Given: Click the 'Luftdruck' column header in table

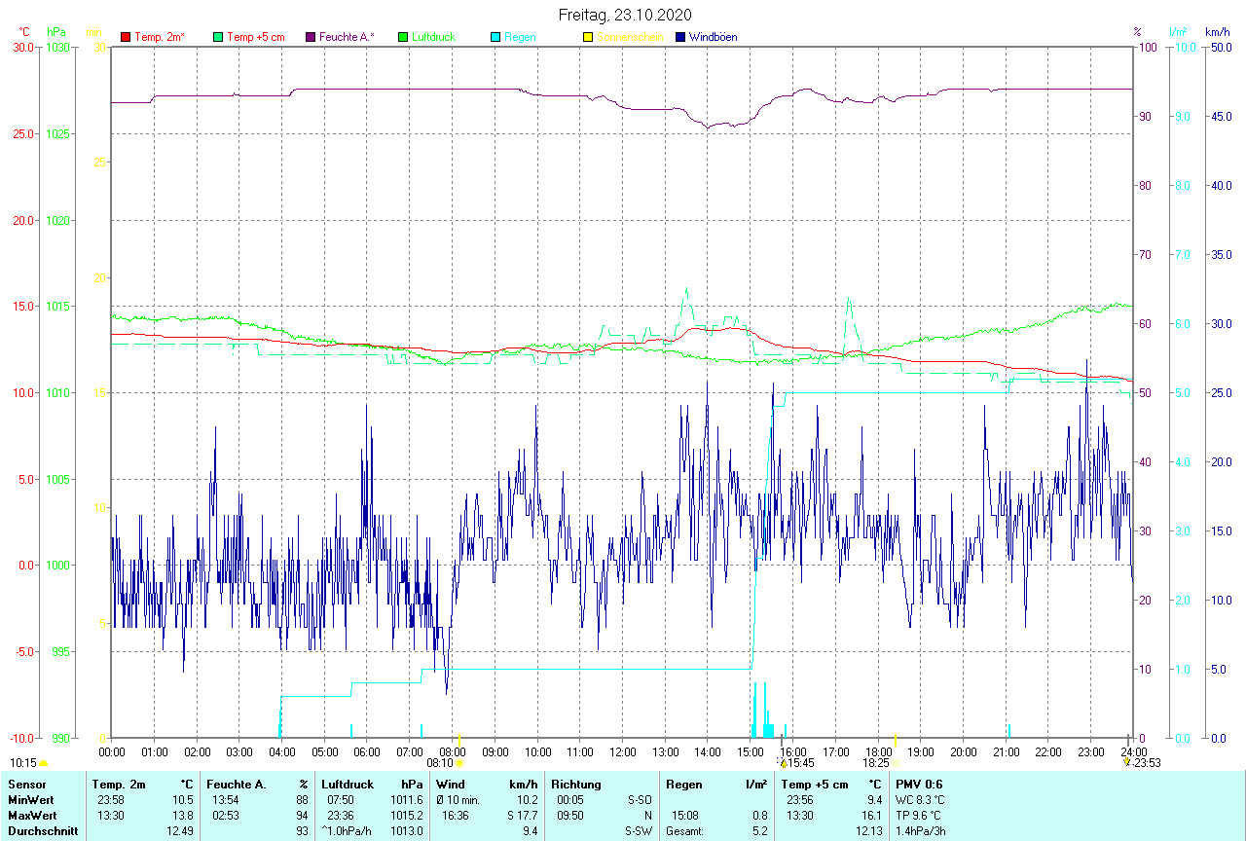Looking at the screenshot, I should tap(348, 784).
